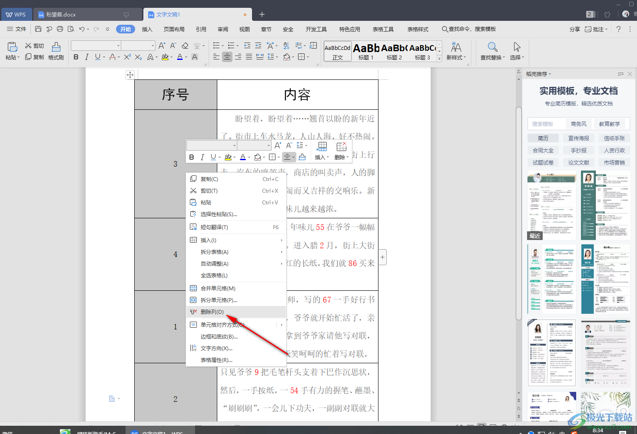Click the 简历 template category button
This screenshot has width=637, height=434.
[543, 138]
